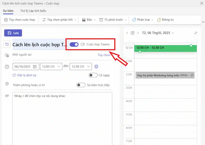Disable the Cuộc họp Teams toggle
The height and width of the screenshot is (145, 205).
coord(74,44)
